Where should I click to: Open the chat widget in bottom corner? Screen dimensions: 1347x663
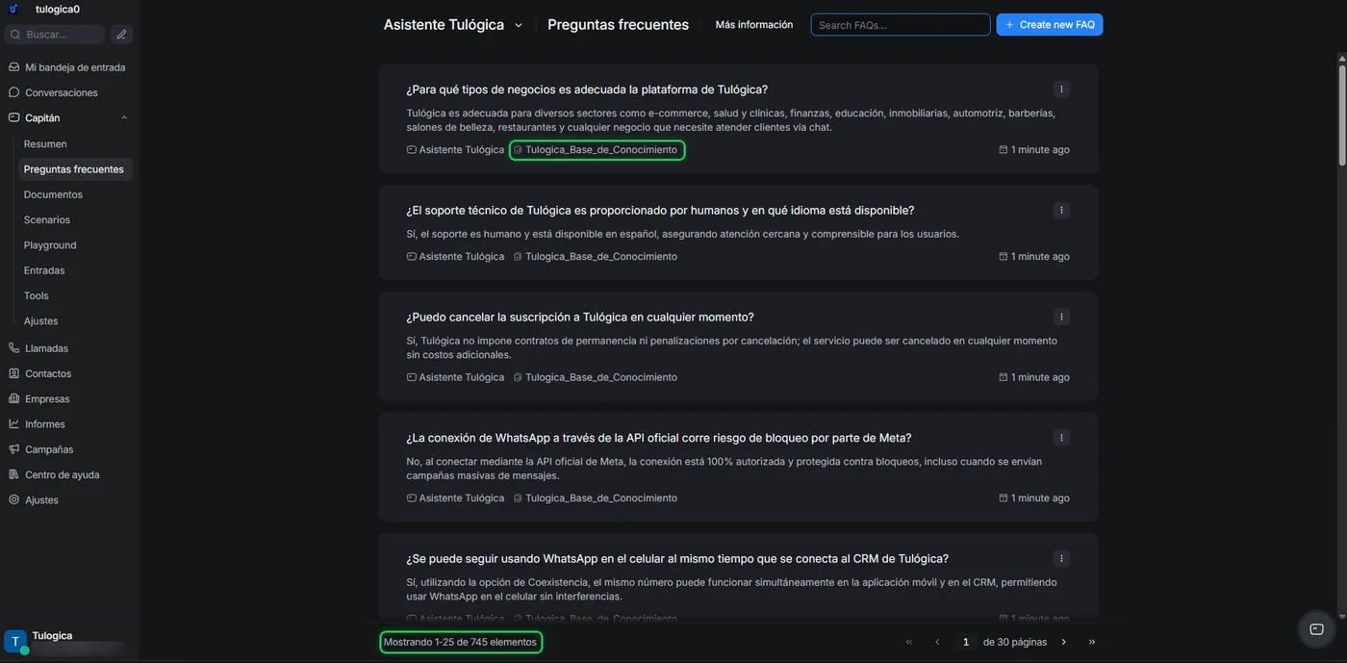[x=1316, y=629]
